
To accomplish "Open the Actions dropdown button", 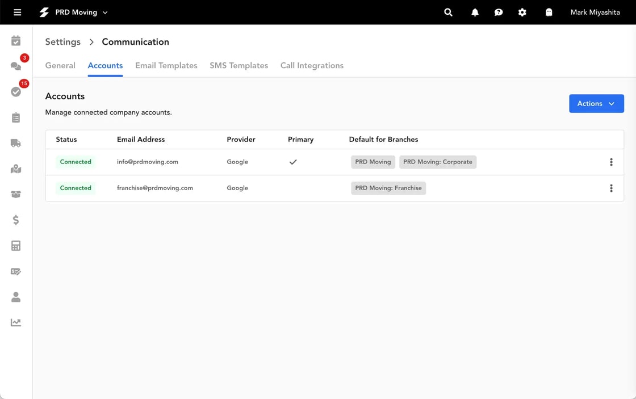I will tap(596, 103).
